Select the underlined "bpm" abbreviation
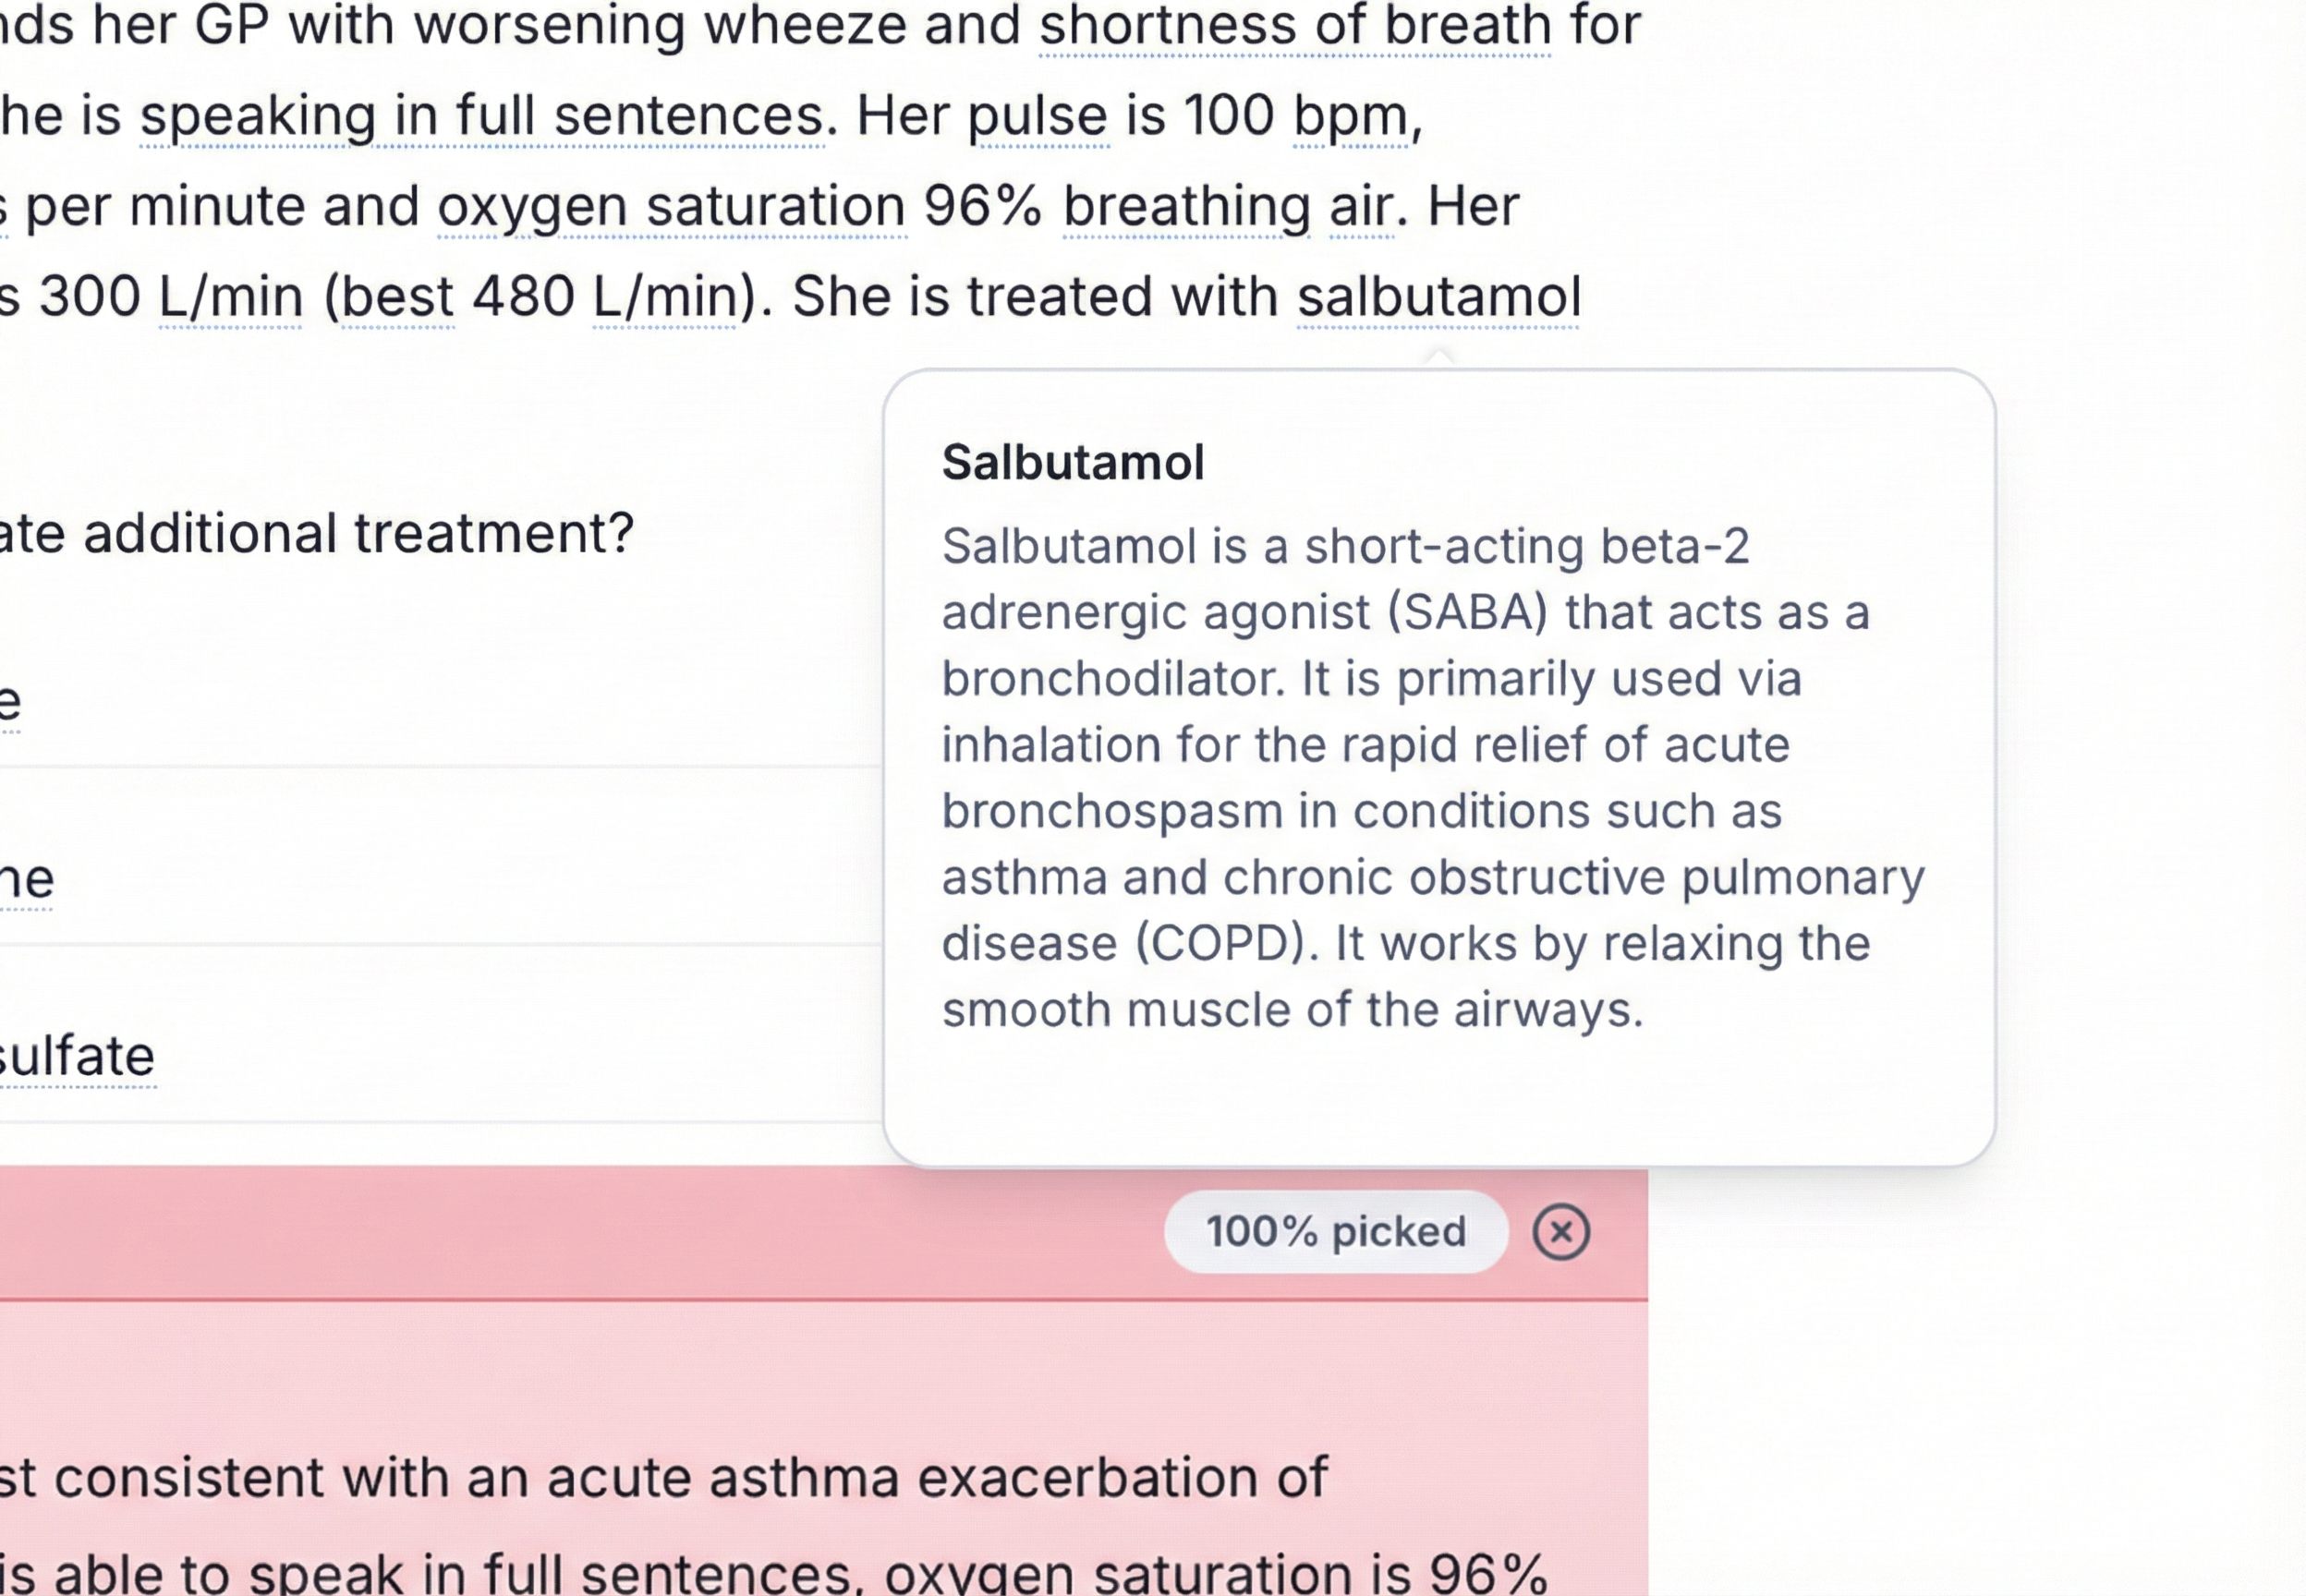The height and width of the screenshot is (1596, 2306). (x=1350, y=116)
